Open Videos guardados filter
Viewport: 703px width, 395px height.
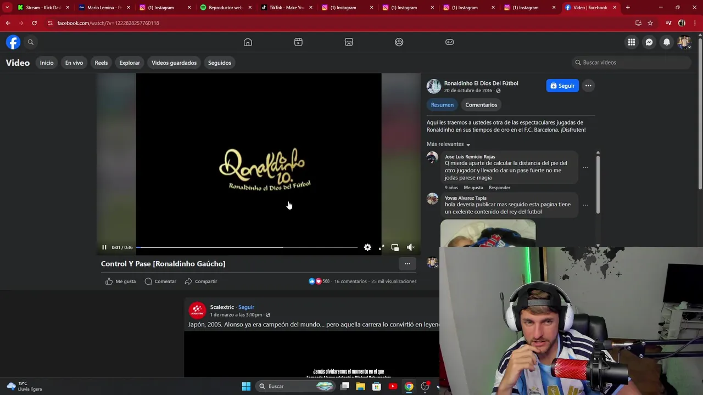(x=174, y=63)
